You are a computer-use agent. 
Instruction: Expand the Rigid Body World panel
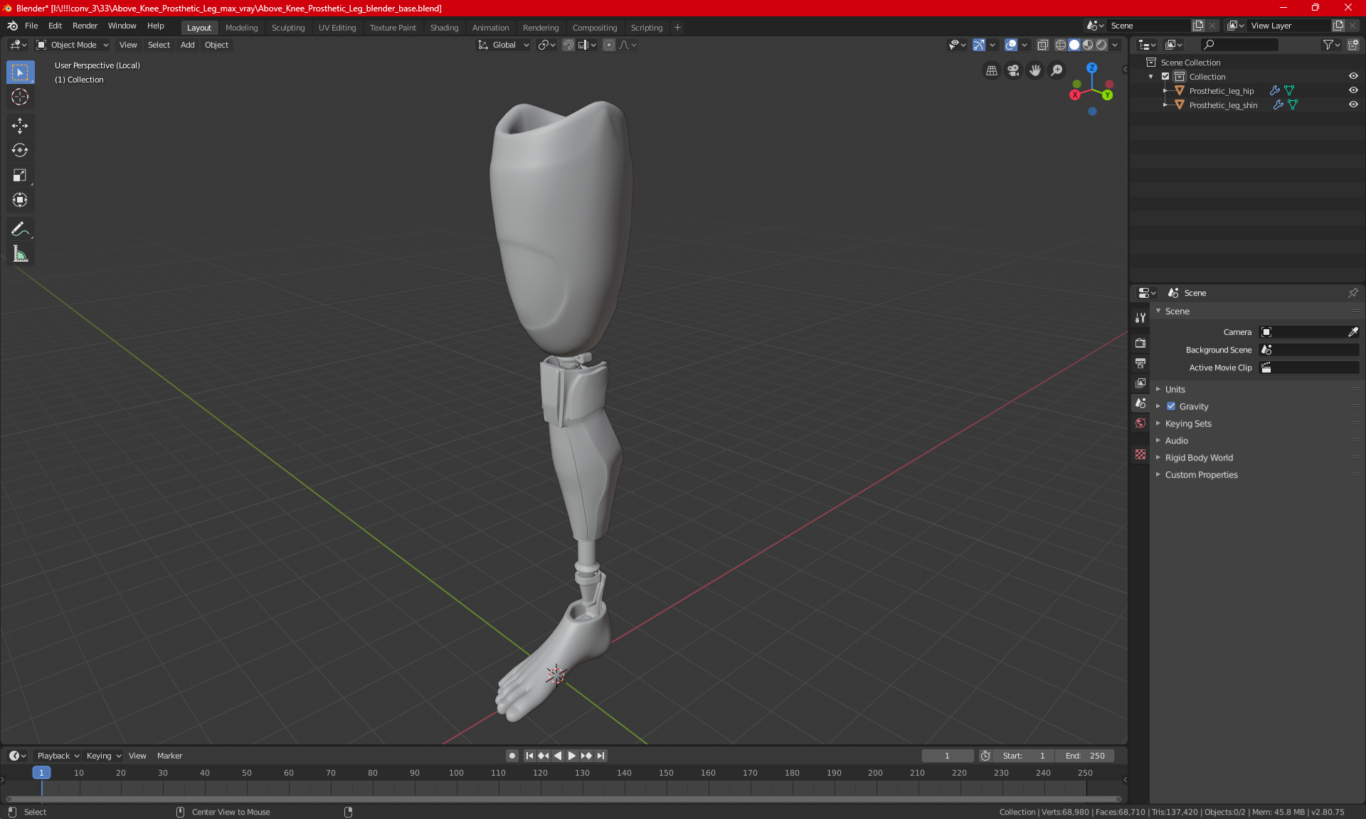tap(1199, 458)
